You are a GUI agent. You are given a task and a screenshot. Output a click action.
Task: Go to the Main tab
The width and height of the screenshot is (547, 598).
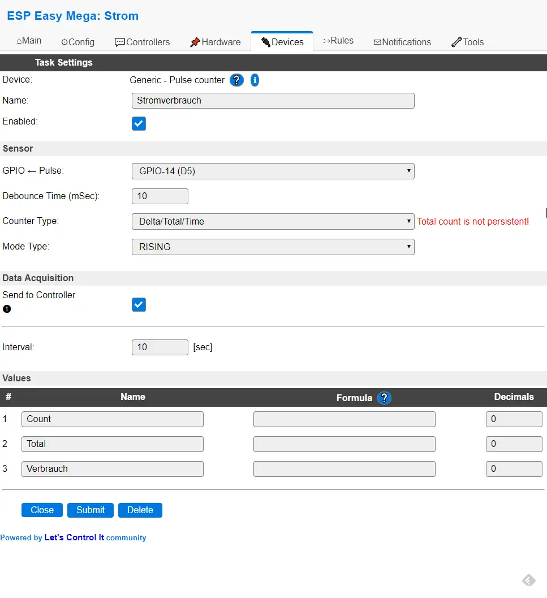[x=29, y=41]
